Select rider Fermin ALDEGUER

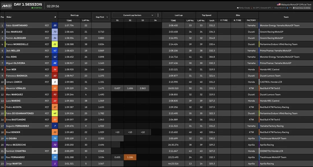point(16,38)
